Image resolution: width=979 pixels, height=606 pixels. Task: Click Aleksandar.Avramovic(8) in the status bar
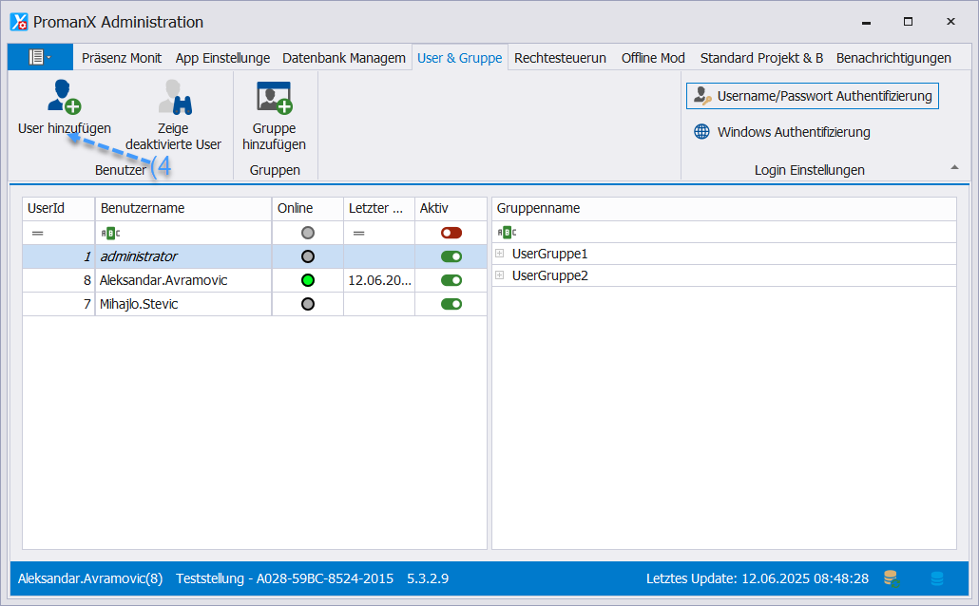pyautogui.click(x=90, y=578)
